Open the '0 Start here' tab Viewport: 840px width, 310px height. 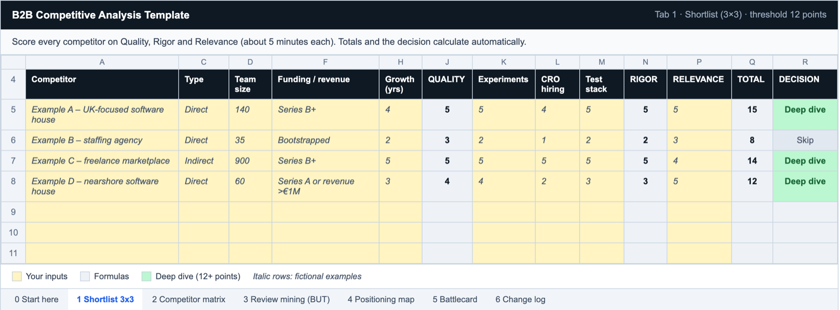36,300
